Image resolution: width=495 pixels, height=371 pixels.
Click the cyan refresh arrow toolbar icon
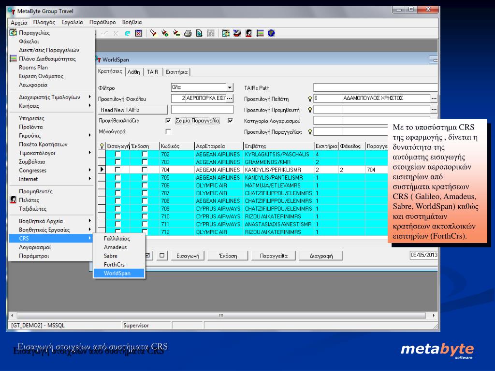tap(127, 33)
